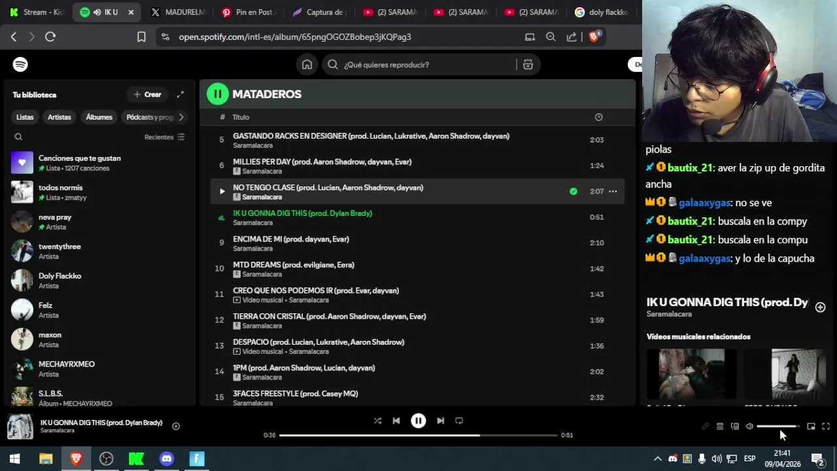The width and height of the screenshot is (837, 471).
Task: Open more options for NO TENGO CLASE
Action: pos(613,191)
